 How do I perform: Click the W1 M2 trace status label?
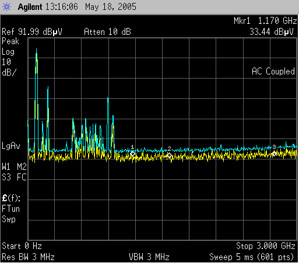pos(14,167)
